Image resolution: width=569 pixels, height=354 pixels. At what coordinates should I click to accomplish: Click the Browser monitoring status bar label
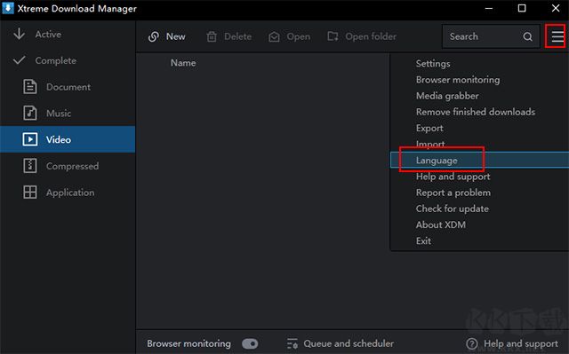click(x=188, y=343)
